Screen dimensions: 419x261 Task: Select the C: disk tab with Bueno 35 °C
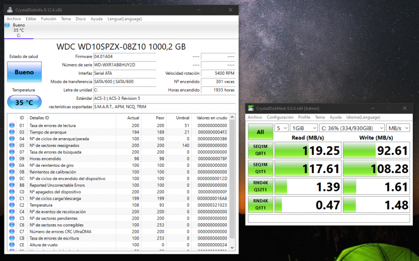(x=19, y=30)
